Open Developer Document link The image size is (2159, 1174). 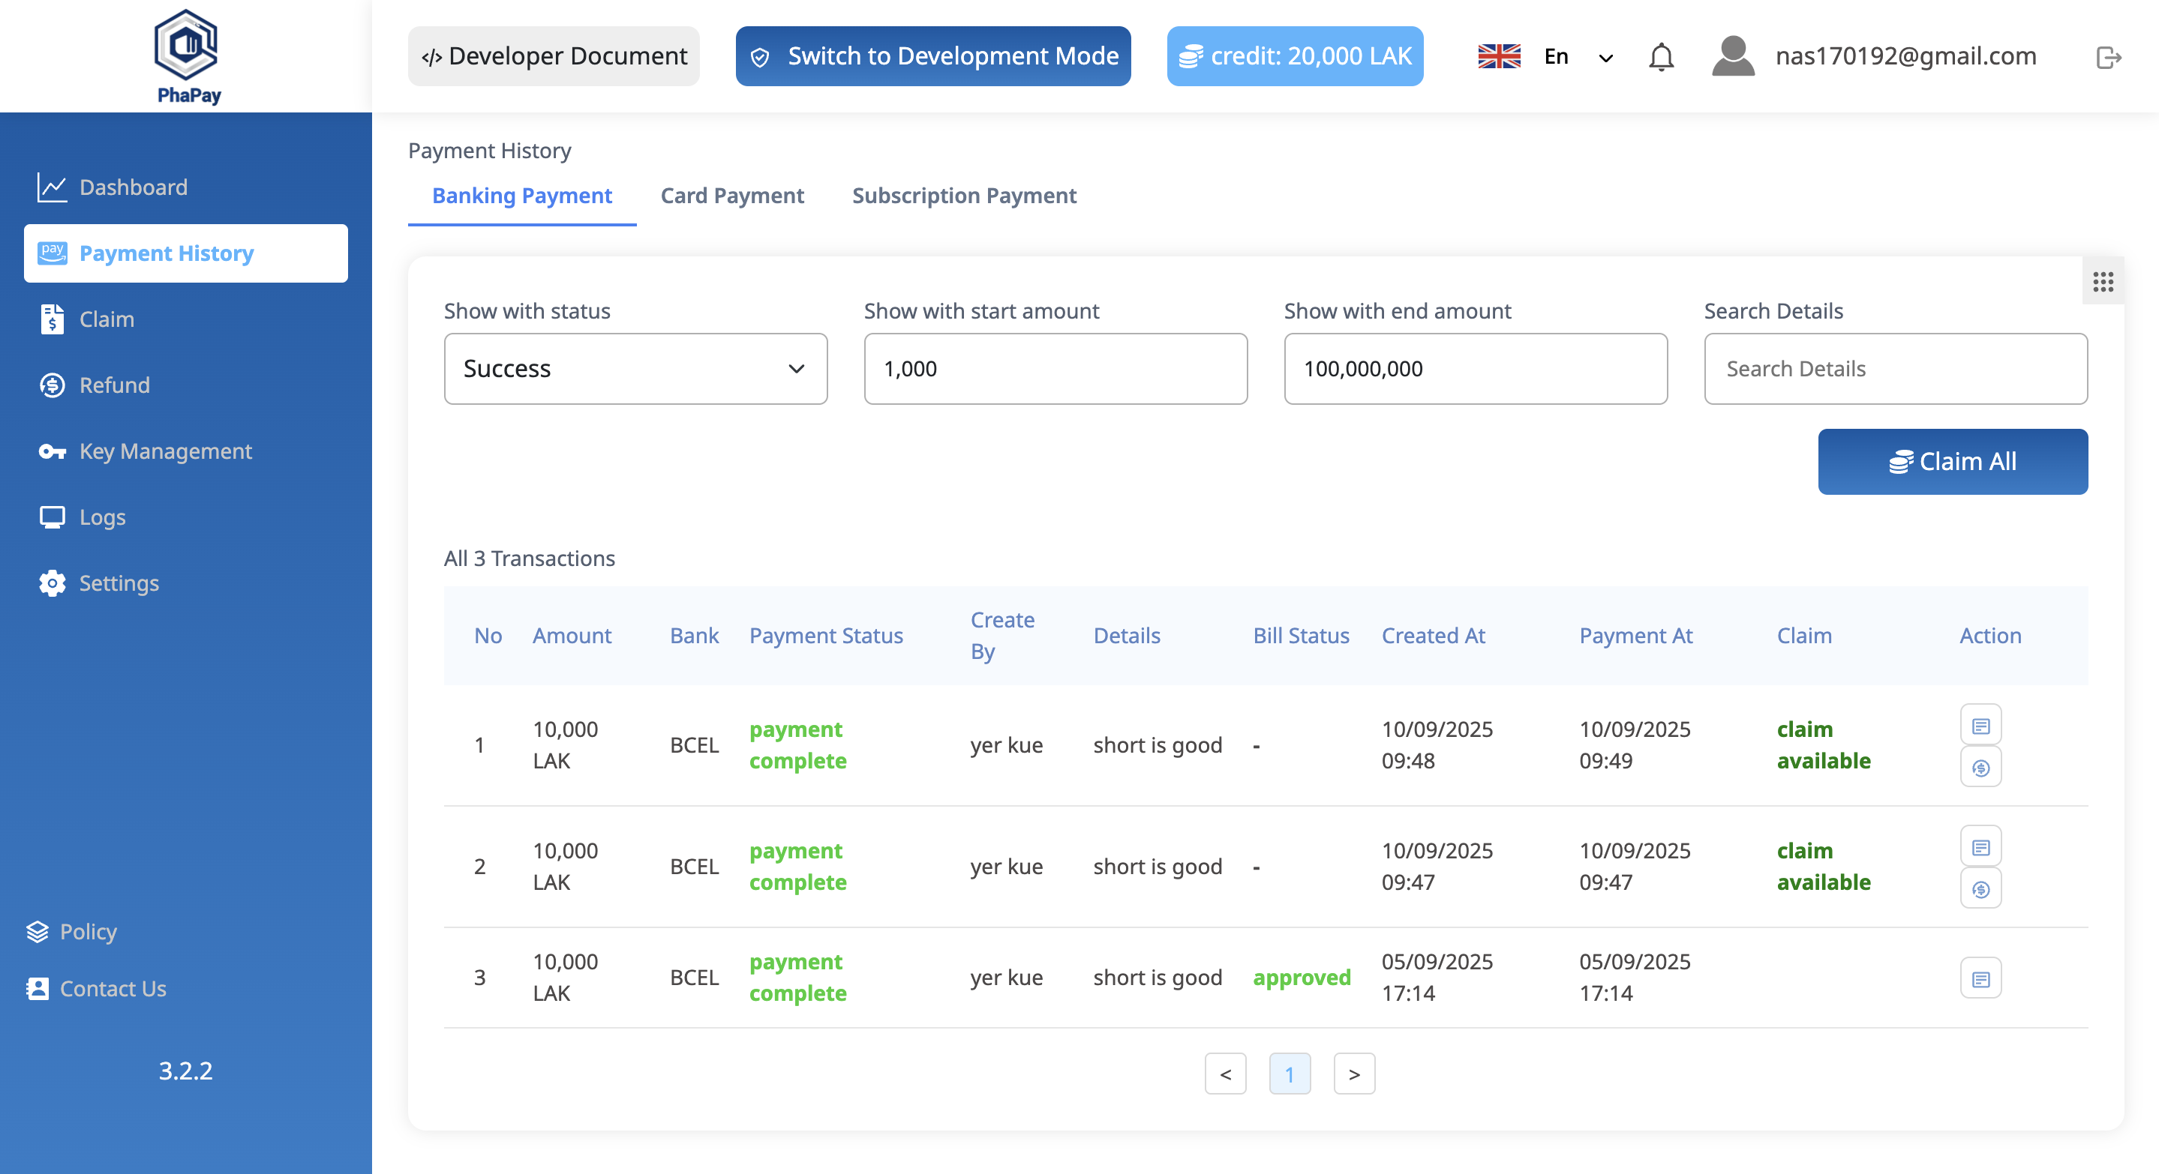pyautogui.click(x=553, y=56)
